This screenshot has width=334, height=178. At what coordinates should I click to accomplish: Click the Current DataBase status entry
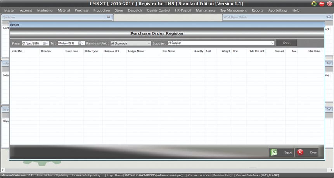[x=257, y=175]
